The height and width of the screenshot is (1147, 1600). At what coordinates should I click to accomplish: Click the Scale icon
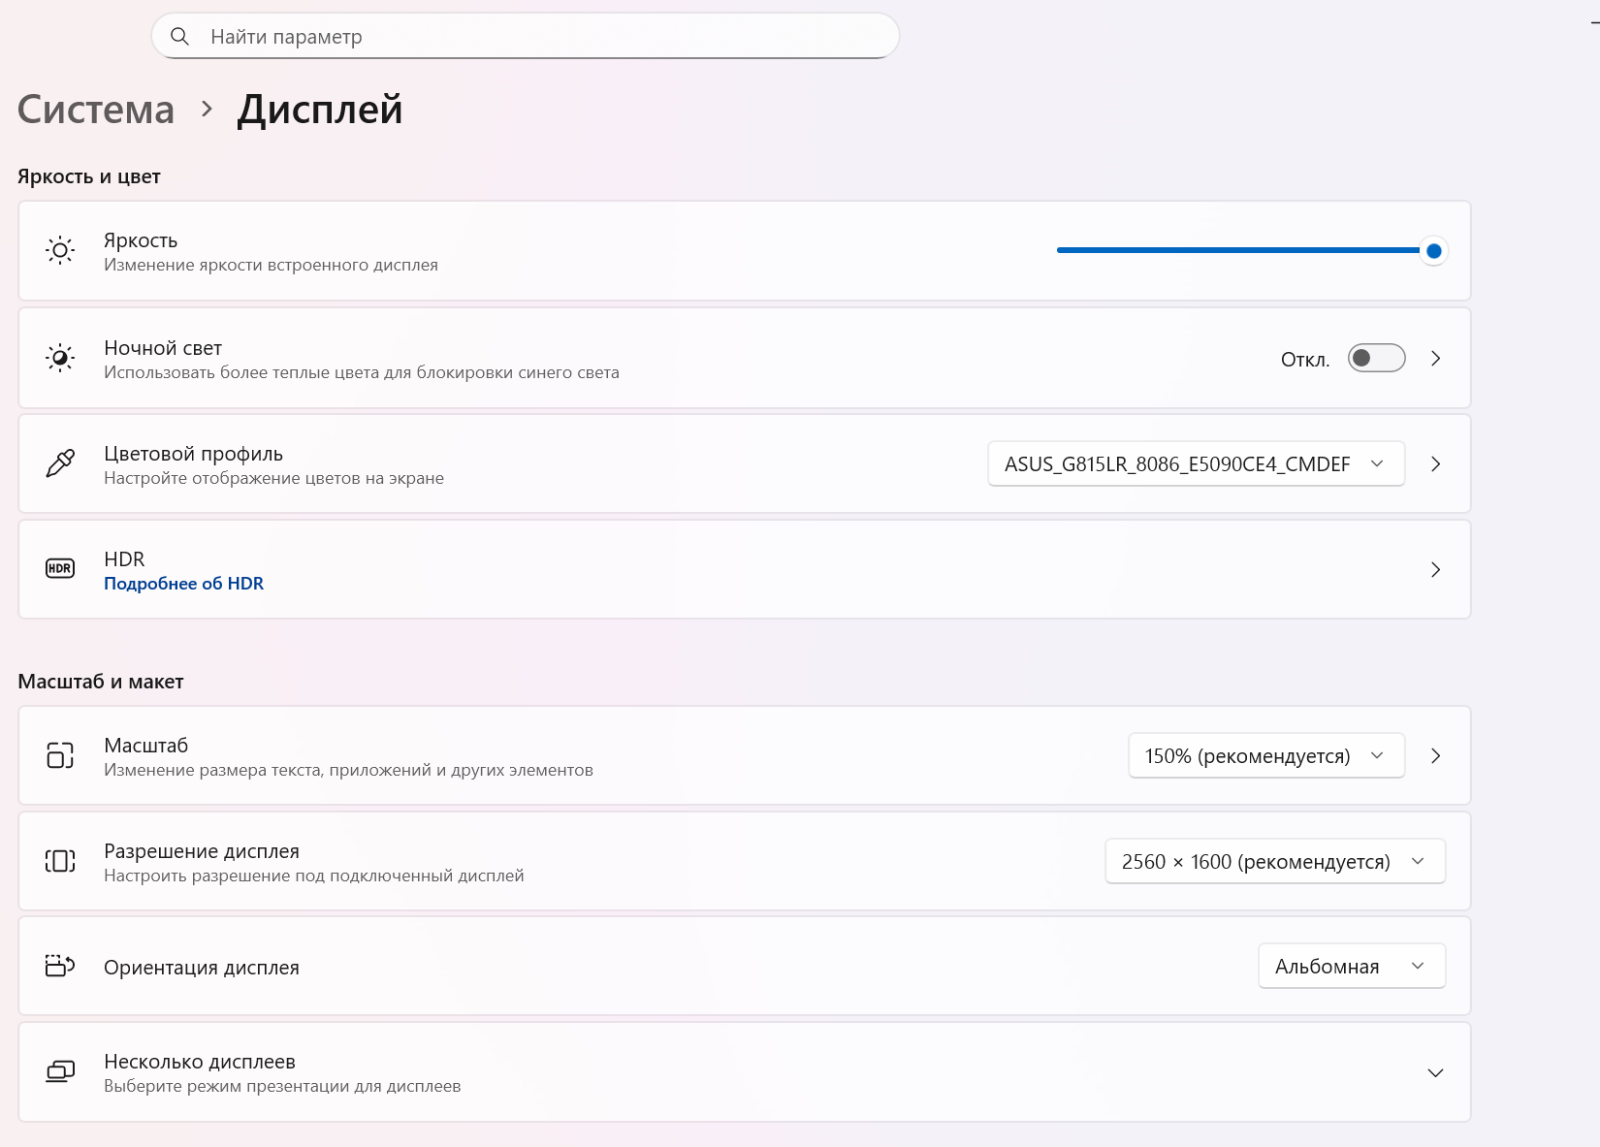(x=60, y=755)
